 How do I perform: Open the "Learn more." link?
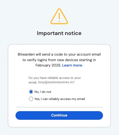(72, 65)
